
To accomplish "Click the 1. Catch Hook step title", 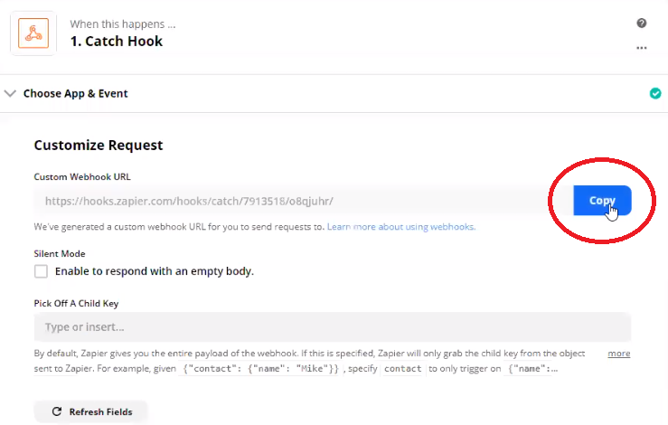I will coord(117,41).
